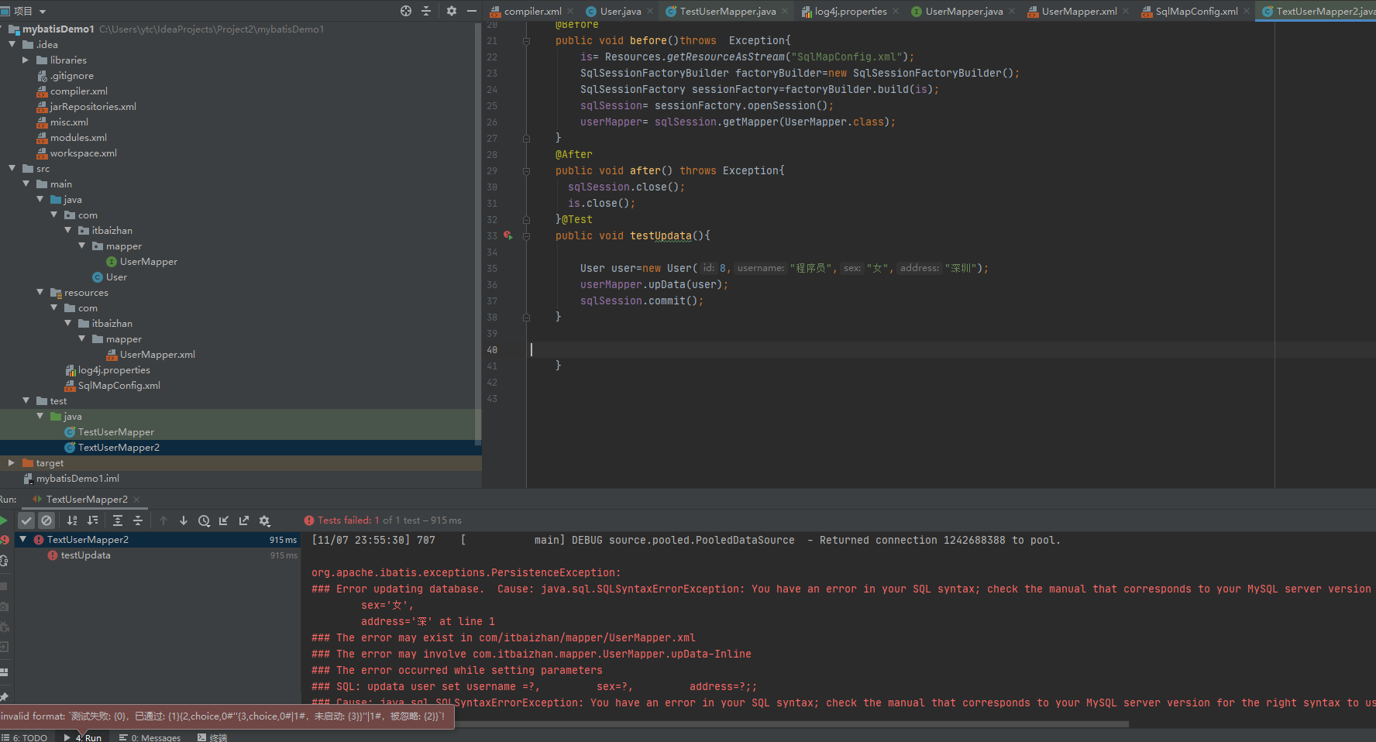
Task: Collapse all test results
Action: click(138, 520)
